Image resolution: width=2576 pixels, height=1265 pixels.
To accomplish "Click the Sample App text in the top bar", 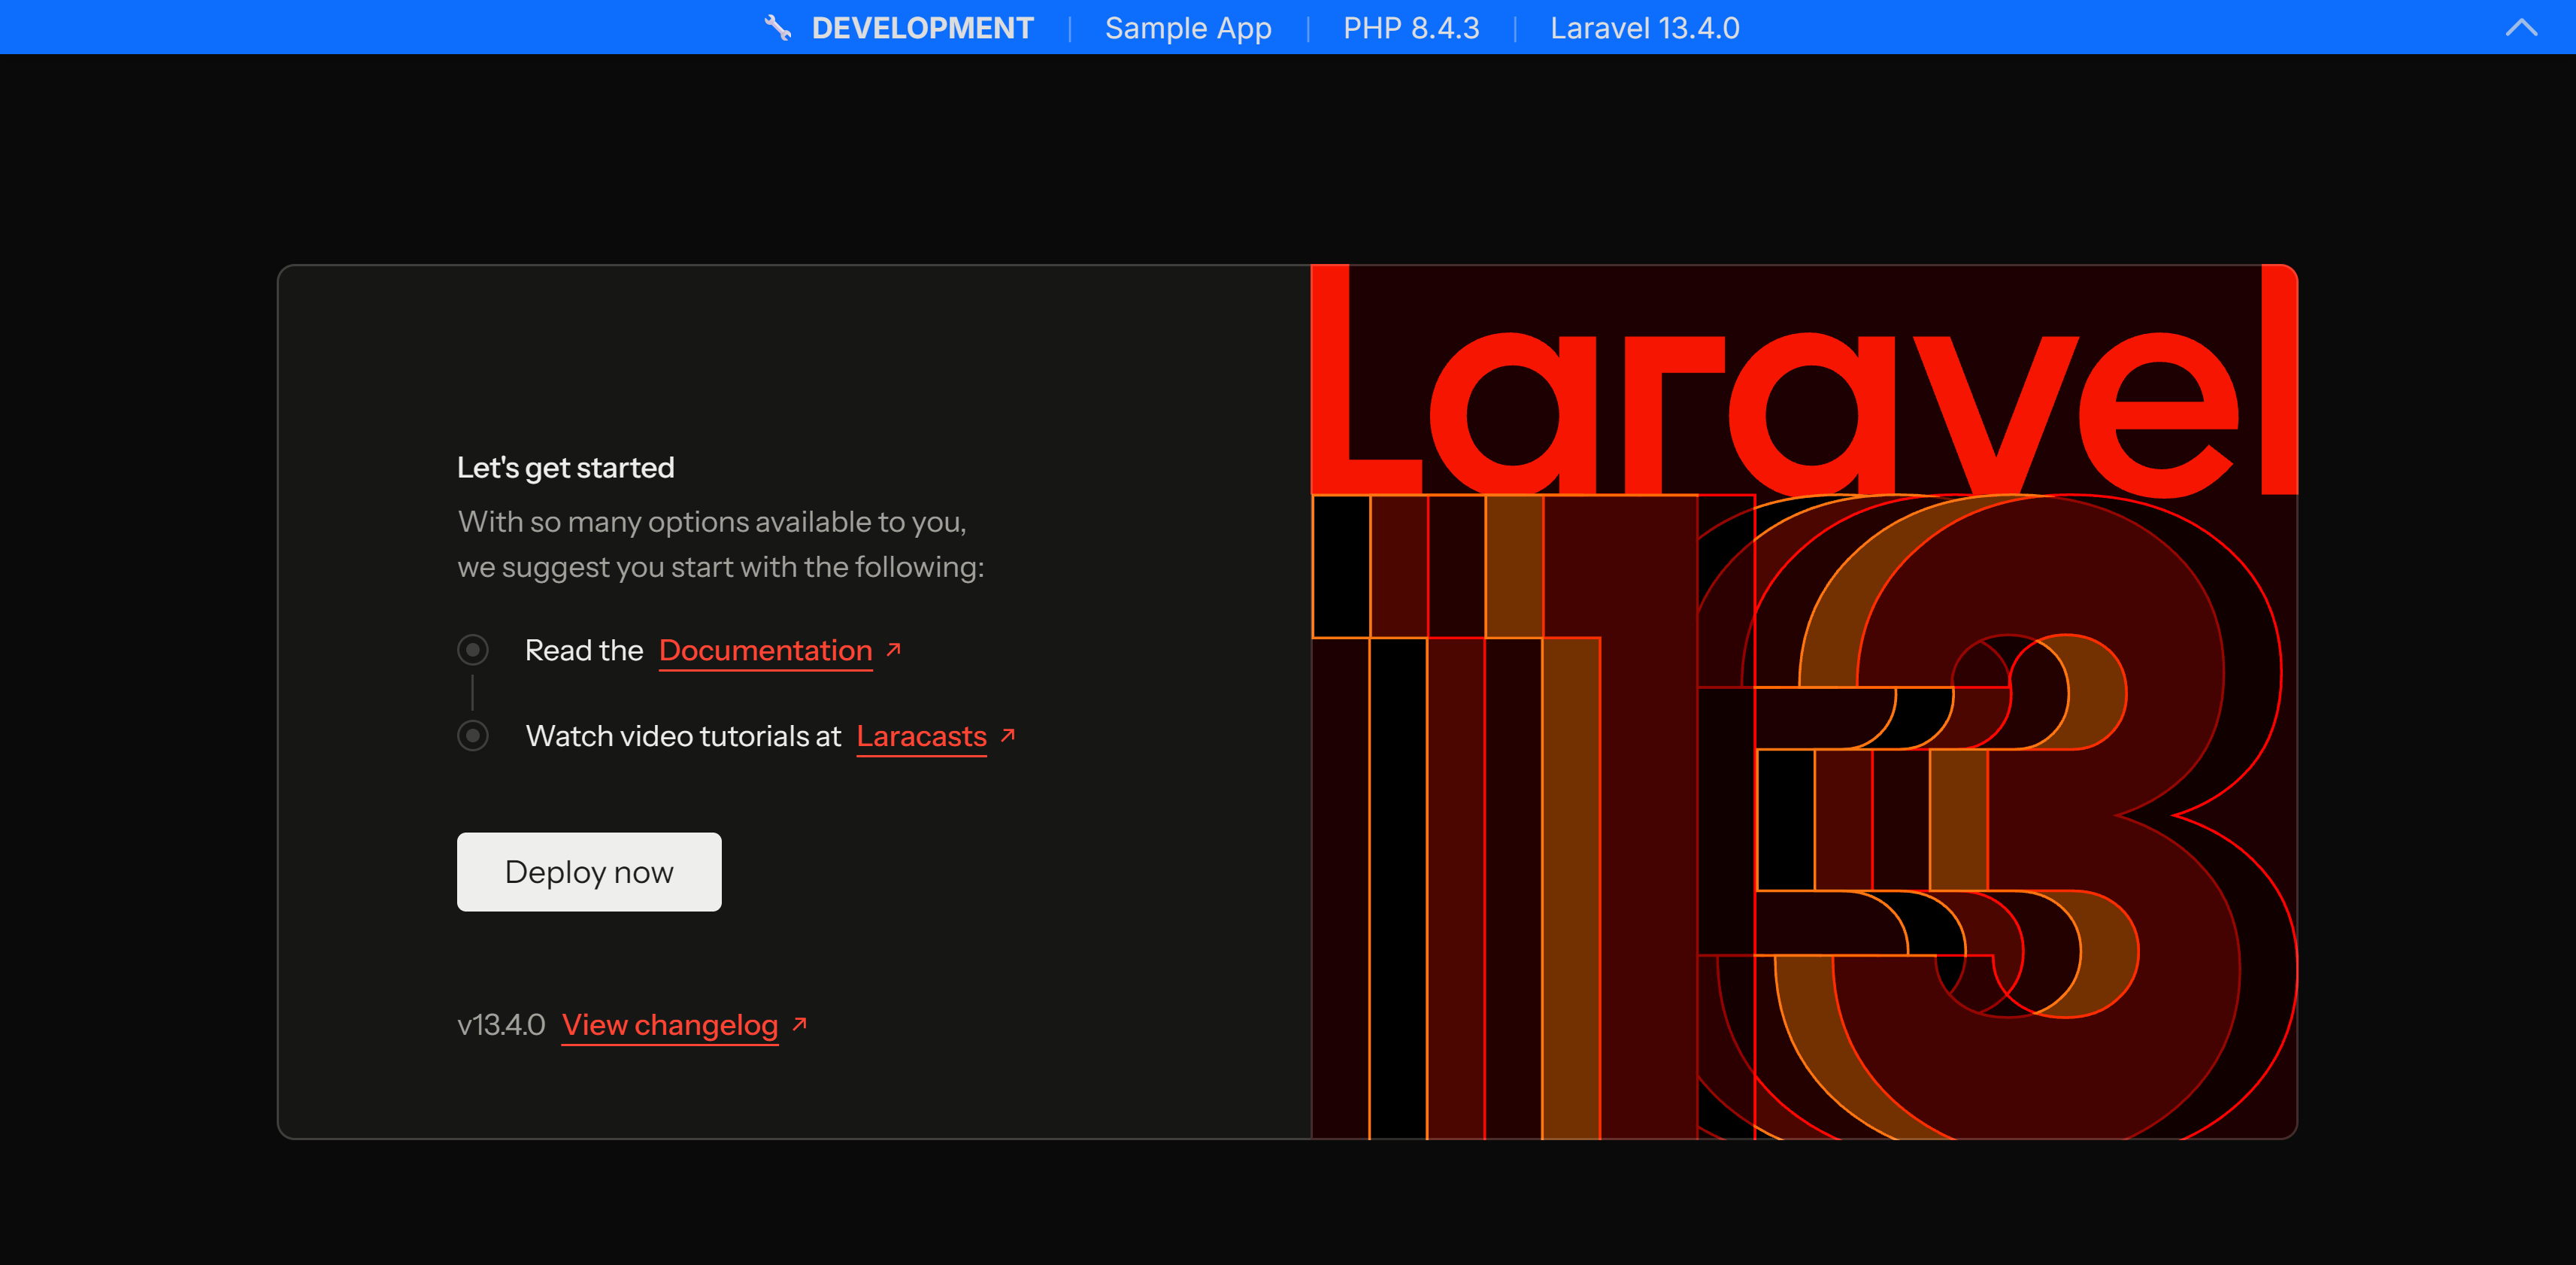I will [x=1188, y=28].
